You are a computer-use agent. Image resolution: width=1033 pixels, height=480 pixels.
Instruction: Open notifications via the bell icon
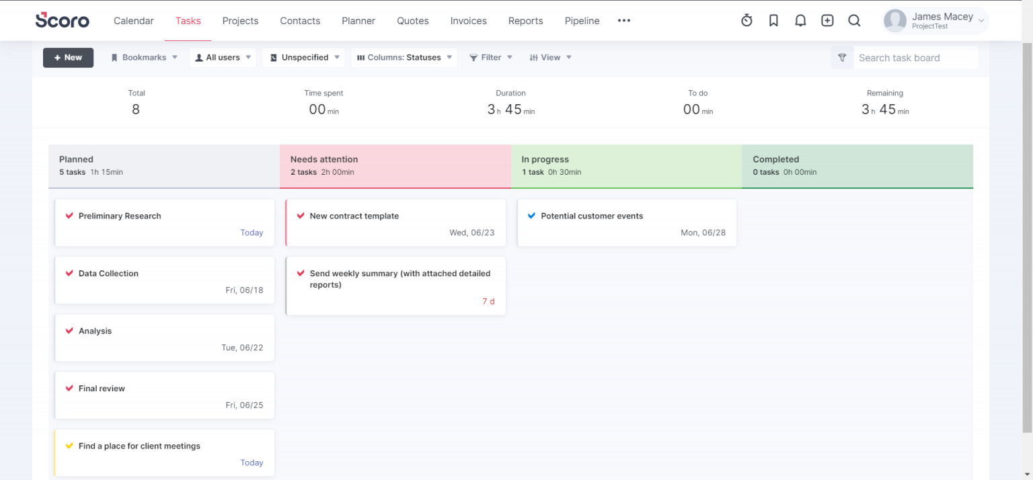click(800, 20)
